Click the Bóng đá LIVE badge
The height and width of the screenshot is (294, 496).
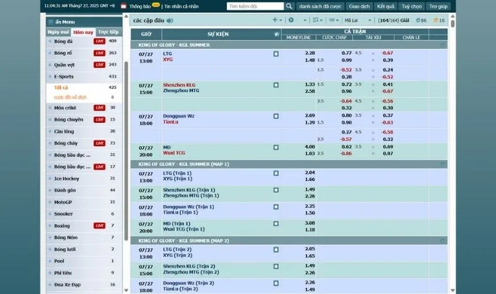coord(99,41)
